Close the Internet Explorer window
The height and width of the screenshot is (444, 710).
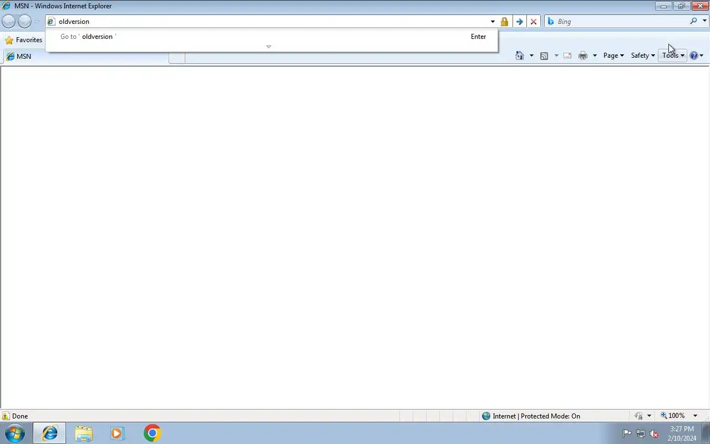pos(699,6)
